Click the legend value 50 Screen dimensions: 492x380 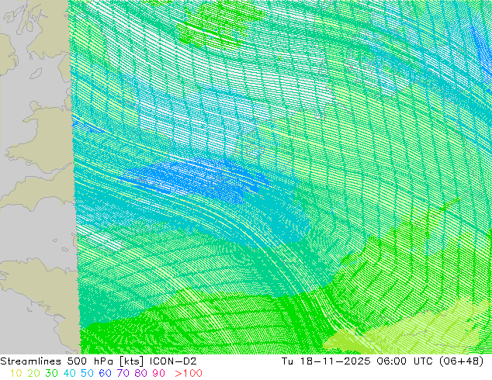(87, 374)
